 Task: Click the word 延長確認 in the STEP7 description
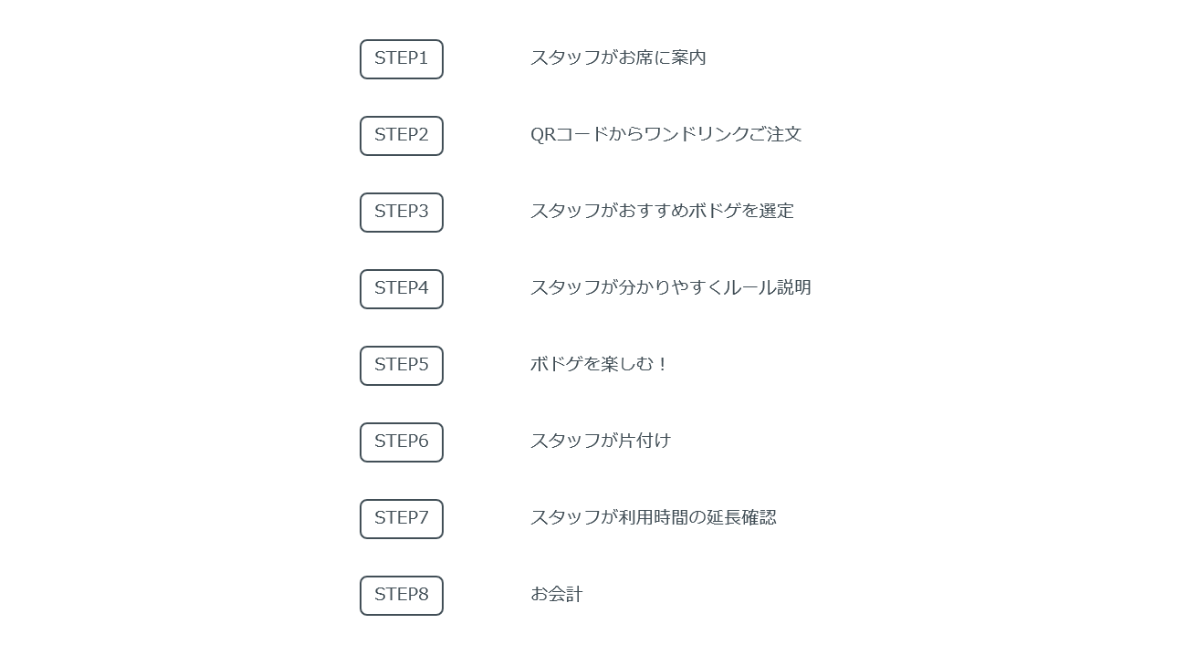[742, 517]
